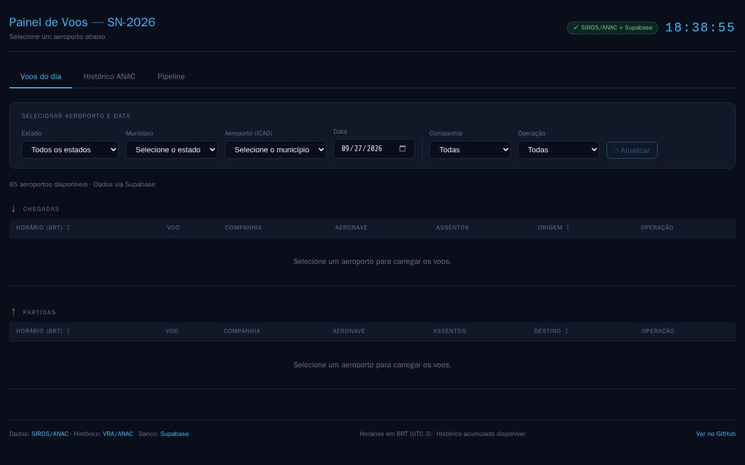Open the Ver no GitHub link
This screenshot has height=465, width=745.
coord(716,434)
